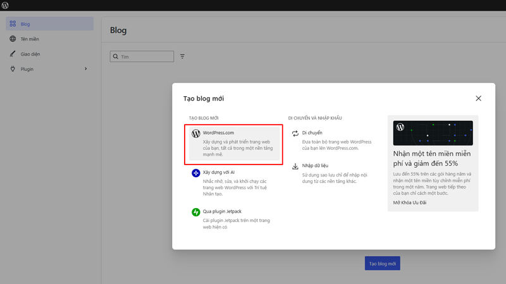Expand the Plugin submenu chevron
The width and height of the screenshot is (506, 284).
point(86,69)
